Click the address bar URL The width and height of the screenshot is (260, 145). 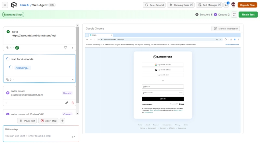112,39
